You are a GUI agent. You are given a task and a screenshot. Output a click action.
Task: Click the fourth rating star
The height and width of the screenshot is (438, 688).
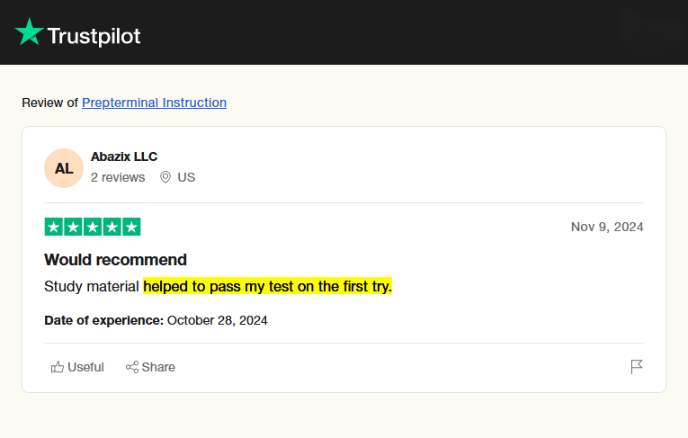pyautogui.click(x=112, y=227)
